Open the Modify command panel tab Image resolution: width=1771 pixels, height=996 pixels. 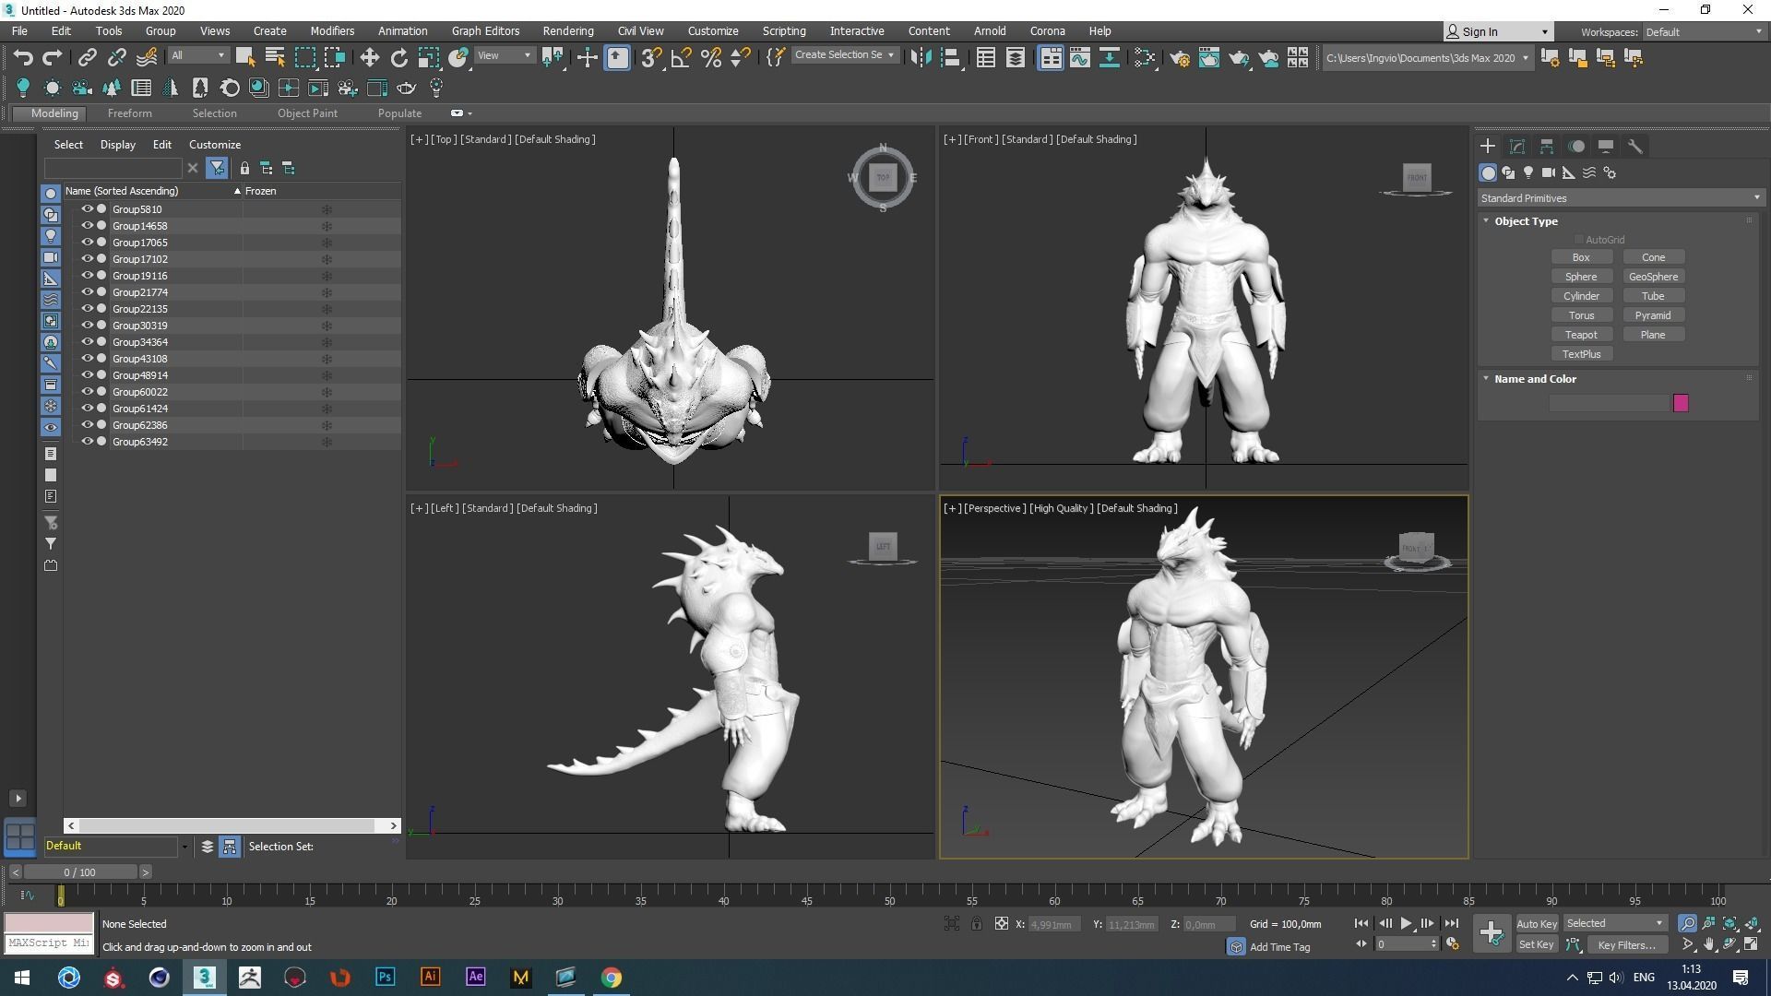tap(1516, 147)
